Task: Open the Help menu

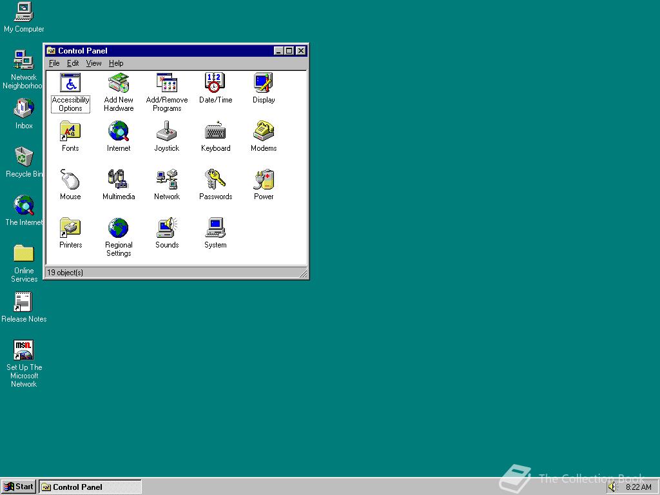Action: coord(116,63)
